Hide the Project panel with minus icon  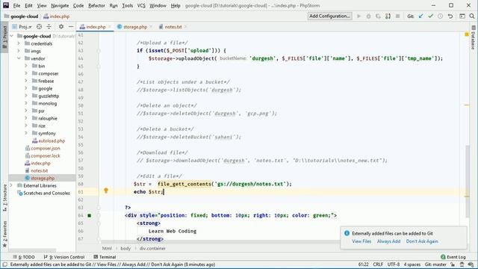click(71, 27)
